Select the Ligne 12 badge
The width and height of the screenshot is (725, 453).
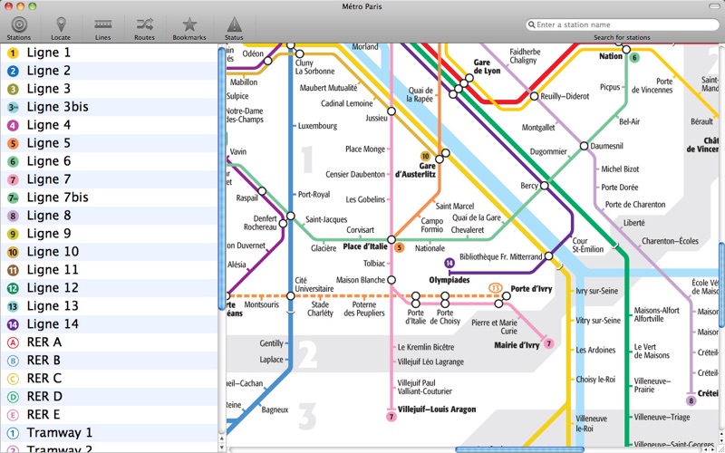[x=13, y=288]
